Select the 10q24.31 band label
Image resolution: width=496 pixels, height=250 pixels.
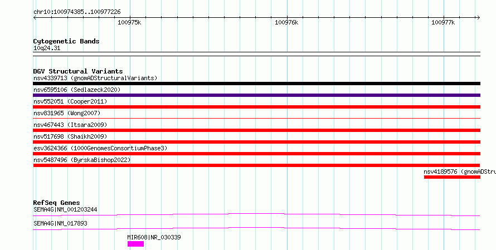[x=47, y=48]
